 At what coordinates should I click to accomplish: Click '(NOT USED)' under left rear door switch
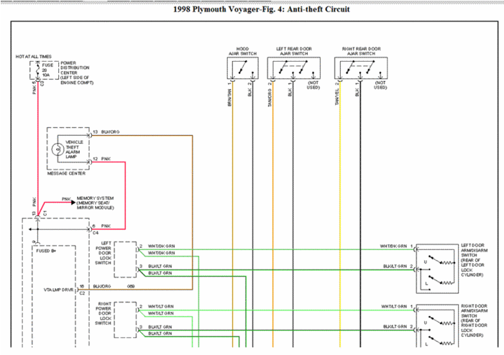313,85
